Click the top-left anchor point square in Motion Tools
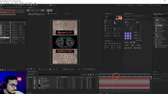This screenshot has width=168, height=94. pos(125,34)
